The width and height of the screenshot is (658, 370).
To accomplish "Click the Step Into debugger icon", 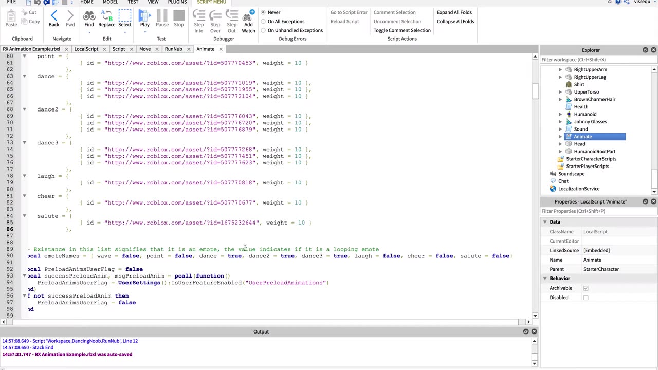I will (199, 15).
